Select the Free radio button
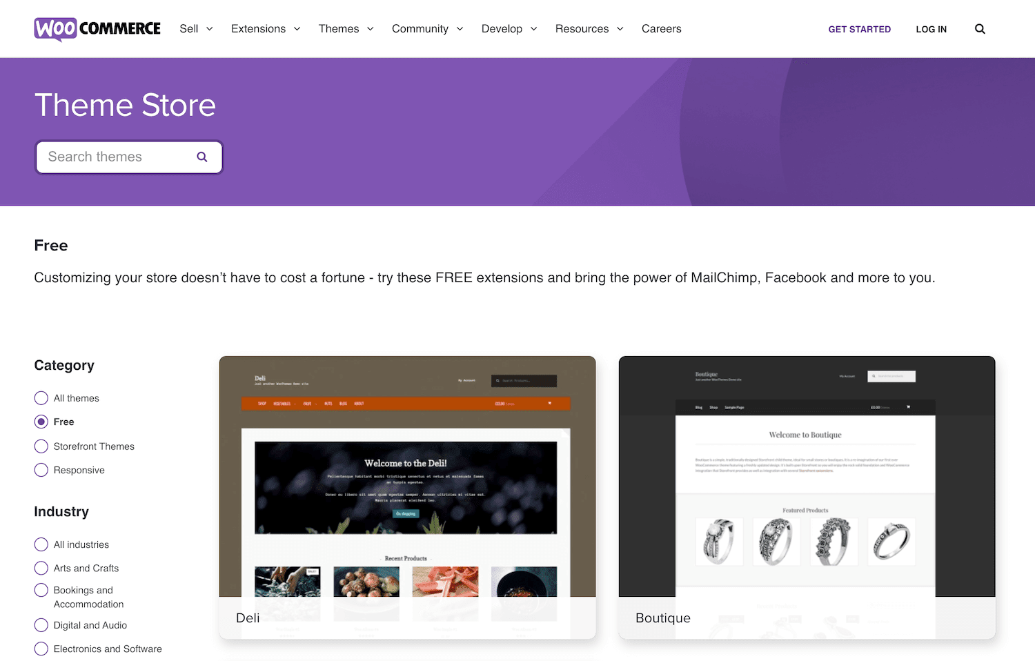This screenshot has width=1035, height=661. coord(41,422)
